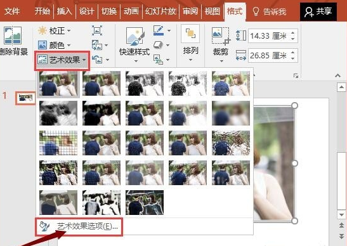This screenshot has height=246, width=347.
Task: Go to next slide double-arrow button
Action: (x=341, y=236)
